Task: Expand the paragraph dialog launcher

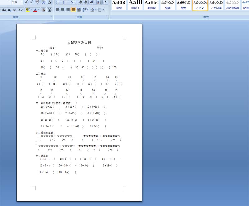Action: point(107,17)
